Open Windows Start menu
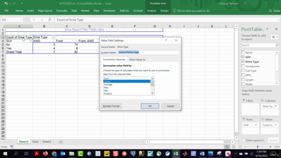The image size is (281, 158). point(5,154)
